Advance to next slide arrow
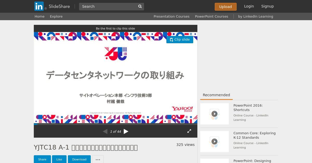The image size is (312, 163). (126, 131)
